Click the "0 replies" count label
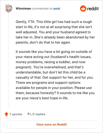The width and height of the screenshot is (103, 133). tap(39, 114)
